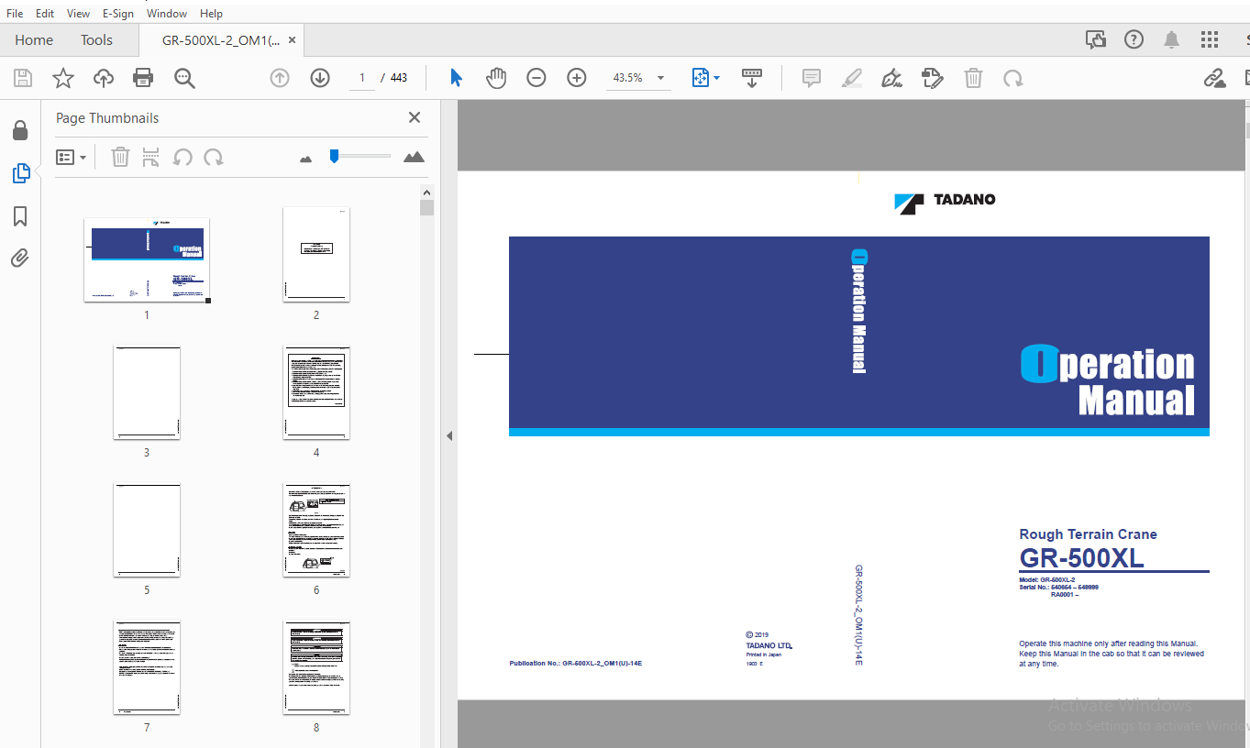The width and height of the screenshot is (1250, 748).
Task: Go to the previous page with the up arrow
Action: coord(280,78)
